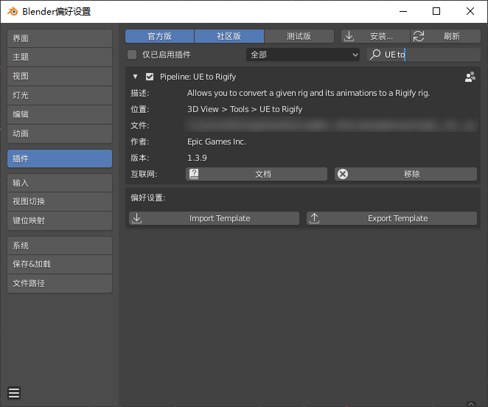488x407 pixels.
Task: Click the 移除 button
Action: coord(406,174)
